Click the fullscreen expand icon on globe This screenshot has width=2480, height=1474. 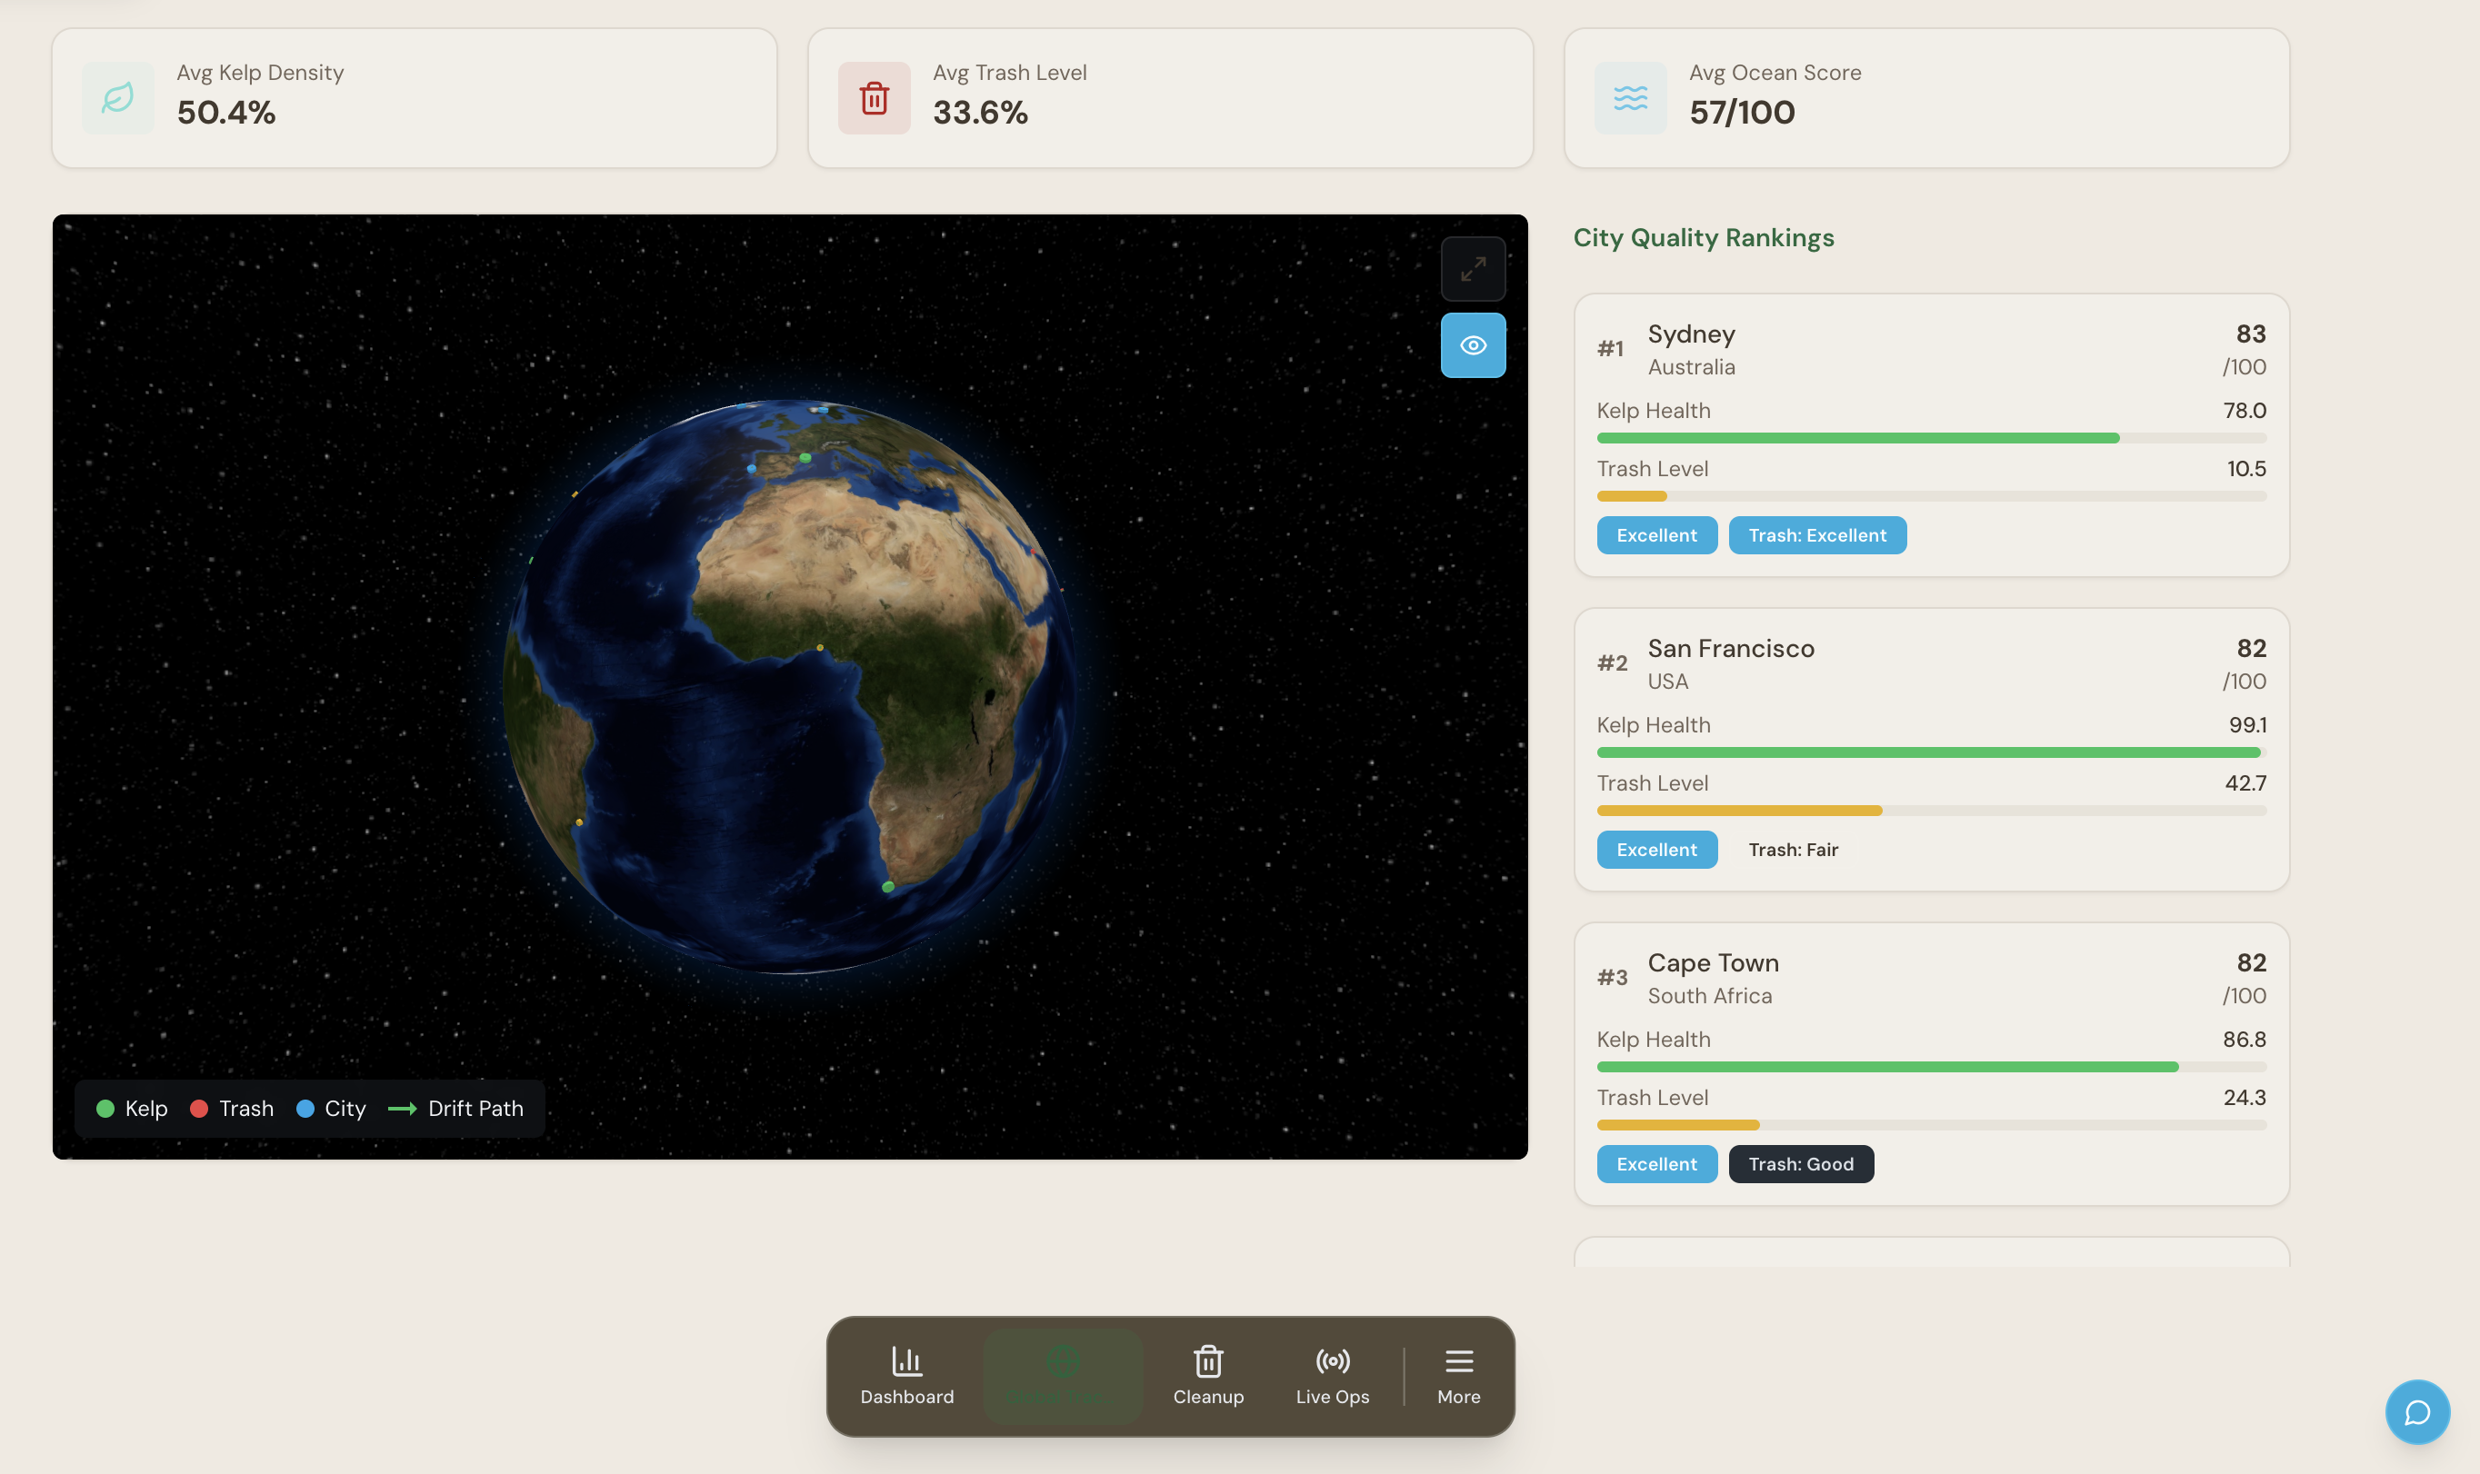[1473, 269]
